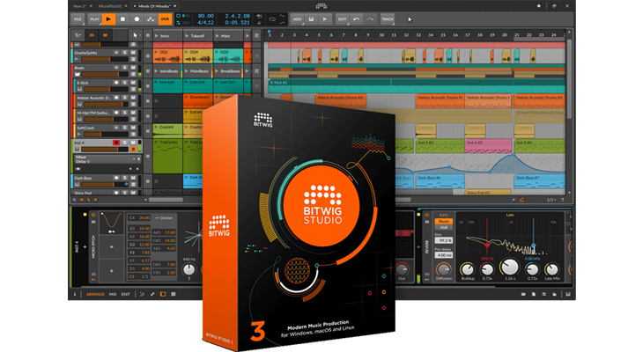
Task: Stop clips on the E-Kick track
Action: pos(148,86)
